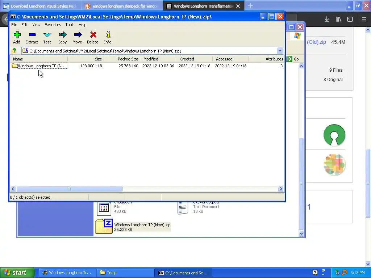
Task: Open the browser Library icon
Action: (338, 20)
